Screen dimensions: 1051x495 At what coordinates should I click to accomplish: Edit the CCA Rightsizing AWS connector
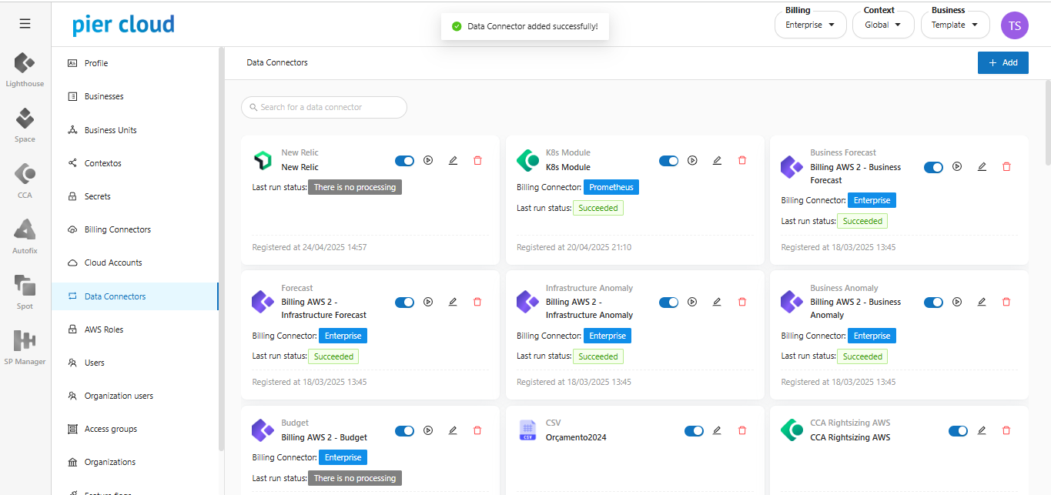982,430
